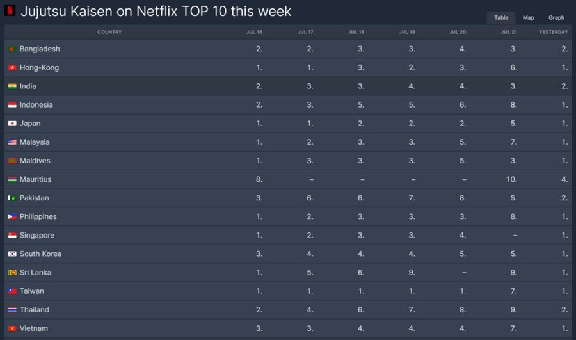
Task: Click the India flag icon
Action: [x=12, y=86]
